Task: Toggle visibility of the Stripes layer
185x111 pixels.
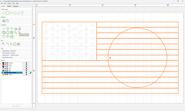Action: tap(5, 65)
